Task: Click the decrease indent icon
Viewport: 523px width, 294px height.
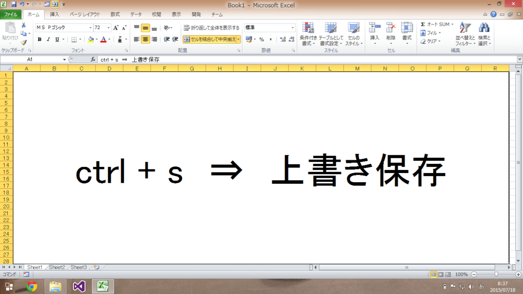Action: coord(167,39)
